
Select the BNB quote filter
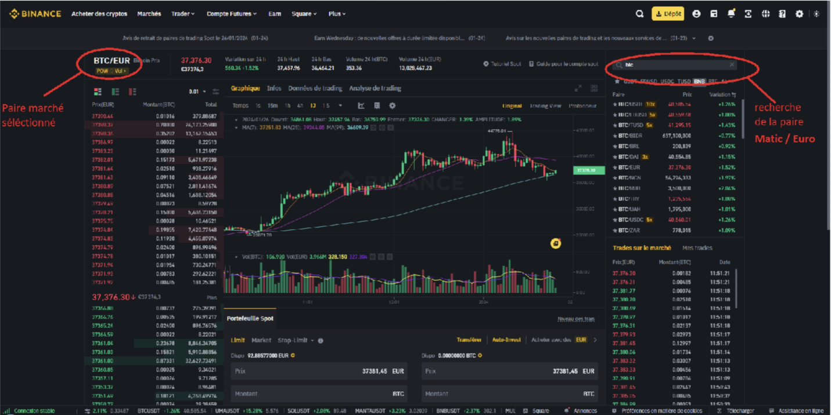click(699, 82)
